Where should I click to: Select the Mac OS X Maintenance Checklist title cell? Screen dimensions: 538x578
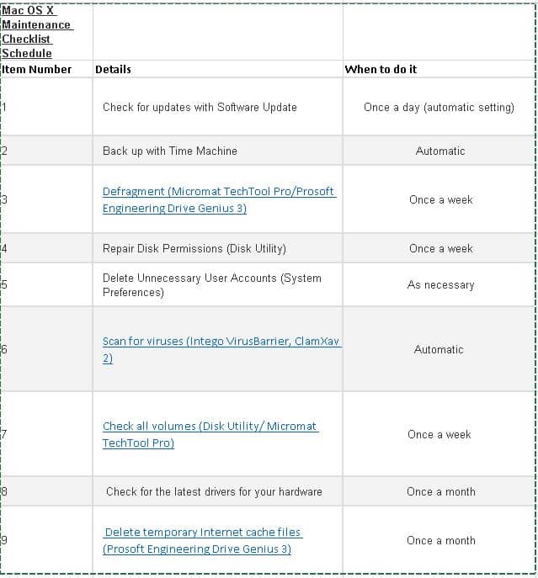point(38,31)
